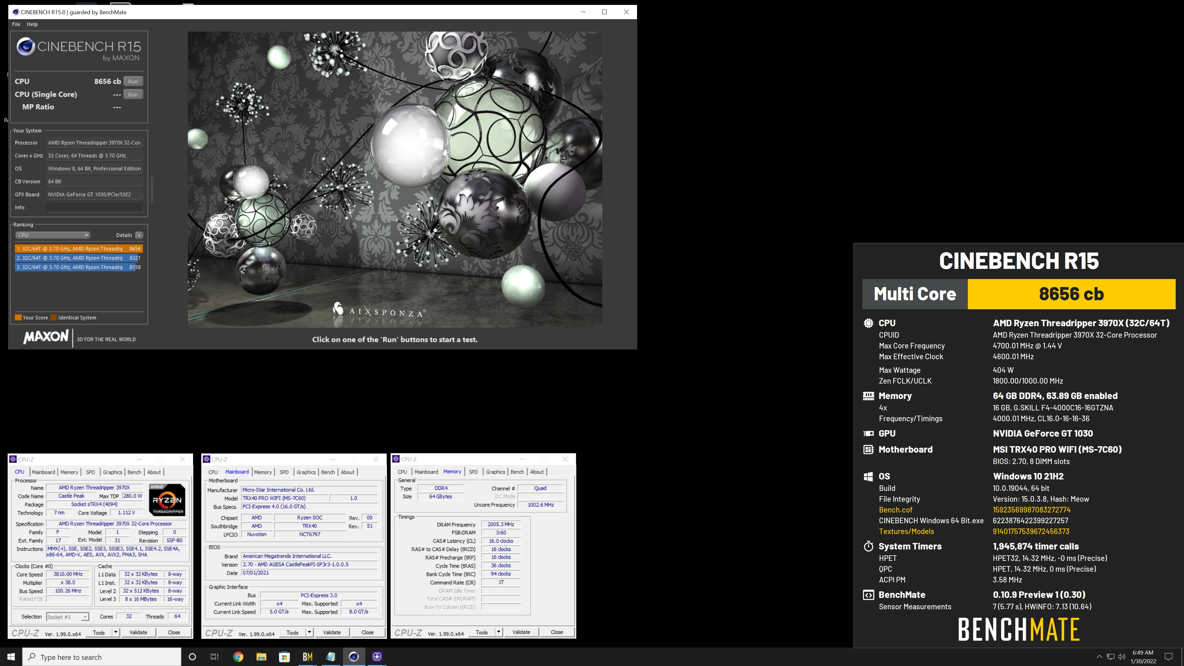Click the Info input field

94,207
